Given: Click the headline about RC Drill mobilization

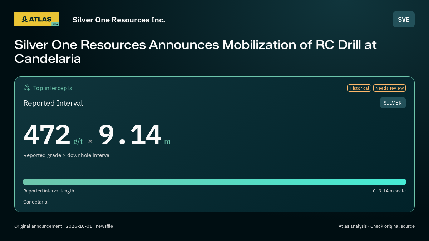Looking at the screenshot, I should [x=196, y=52].
